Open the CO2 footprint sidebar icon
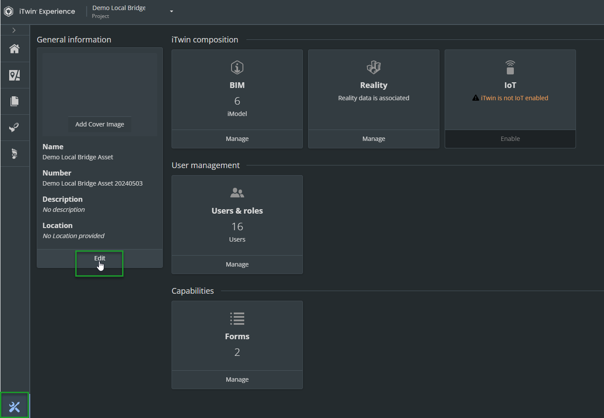Image resolution: width=604 pixels, height=418 pixels. coord(14,154)
